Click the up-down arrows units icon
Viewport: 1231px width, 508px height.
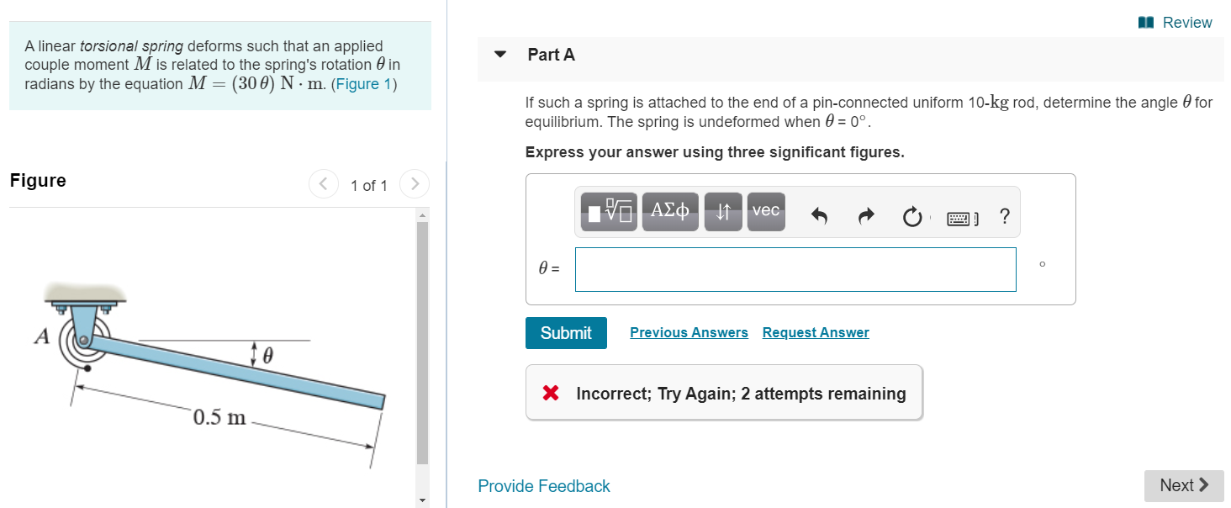(x=723, y=211)
